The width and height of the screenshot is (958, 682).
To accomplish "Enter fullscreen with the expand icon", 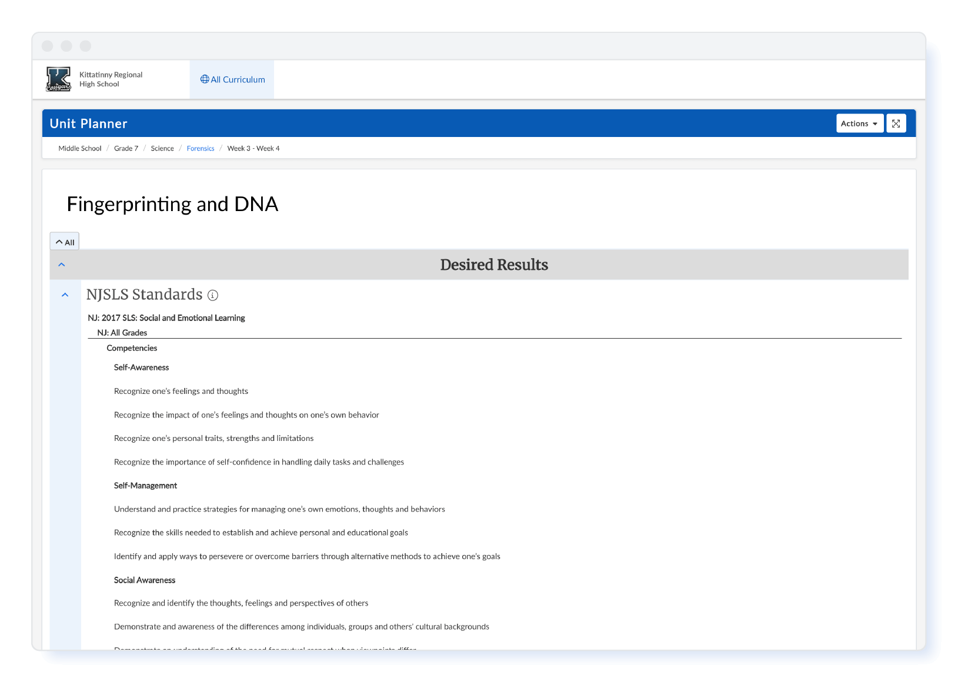I will tap(896, 123).
